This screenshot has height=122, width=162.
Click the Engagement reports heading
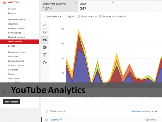pos(17,52)
